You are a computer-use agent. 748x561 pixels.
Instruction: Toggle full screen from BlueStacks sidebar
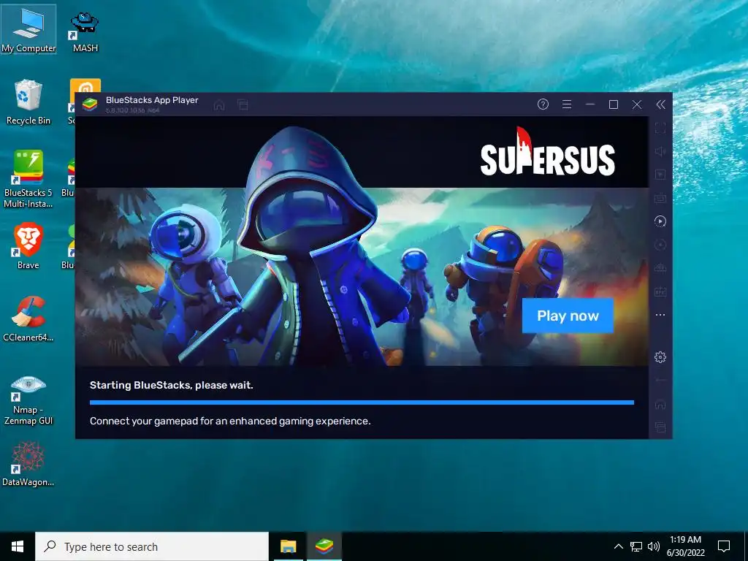[660, 128]
